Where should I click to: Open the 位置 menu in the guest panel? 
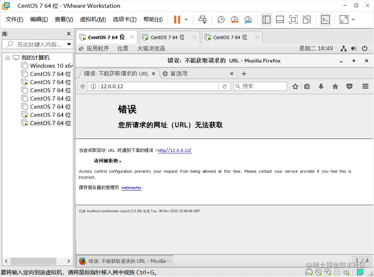pos(123,49)
